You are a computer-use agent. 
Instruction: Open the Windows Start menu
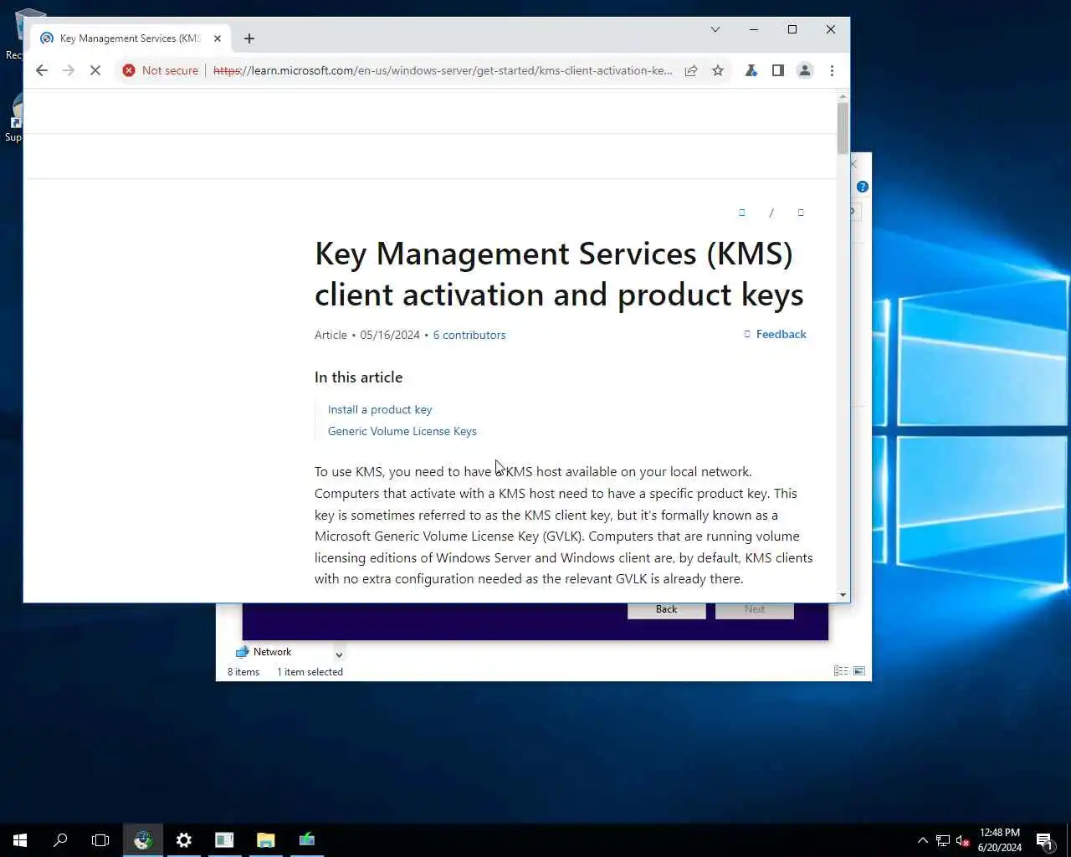click(20, 840)
